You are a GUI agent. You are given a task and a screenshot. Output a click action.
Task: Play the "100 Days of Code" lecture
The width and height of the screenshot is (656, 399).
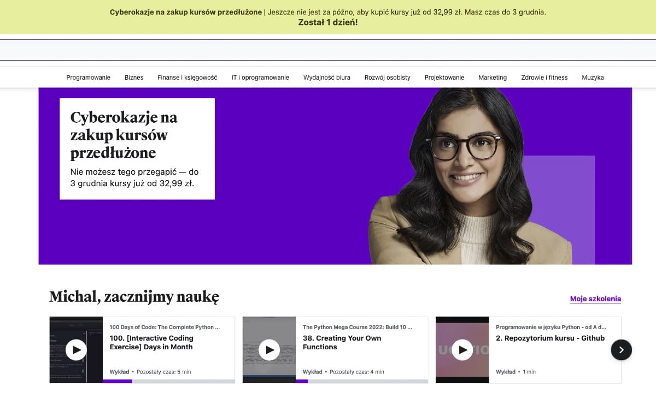click(76, 349)
